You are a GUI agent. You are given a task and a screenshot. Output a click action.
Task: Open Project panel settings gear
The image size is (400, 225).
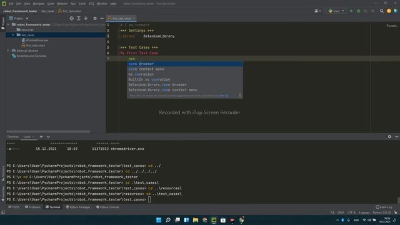(95, 18)
